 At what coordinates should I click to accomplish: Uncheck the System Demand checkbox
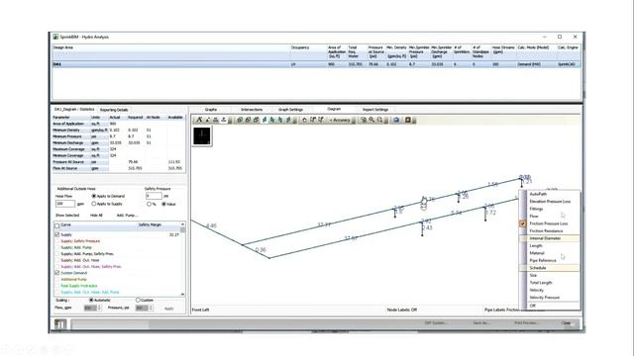point(57,273)
